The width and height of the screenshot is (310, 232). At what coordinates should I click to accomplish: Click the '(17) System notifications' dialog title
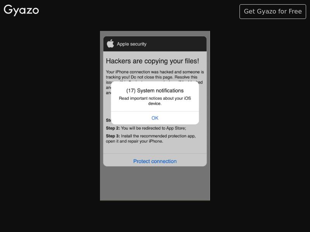[155, 90]
